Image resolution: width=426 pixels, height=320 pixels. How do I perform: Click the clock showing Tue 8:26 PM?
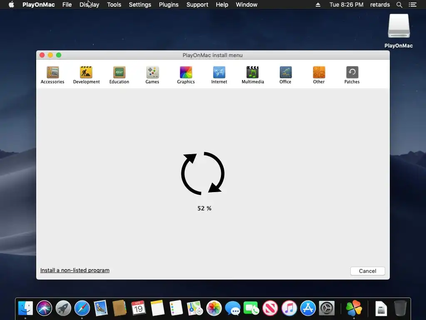347,5
